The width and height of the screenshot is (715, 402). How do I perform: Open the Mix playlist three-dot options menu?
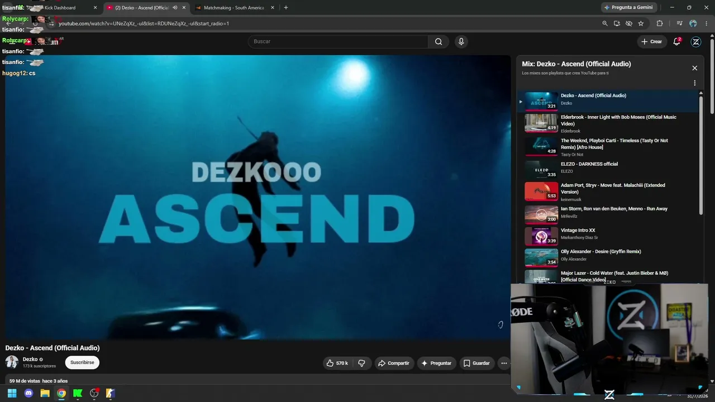(695, 83)
